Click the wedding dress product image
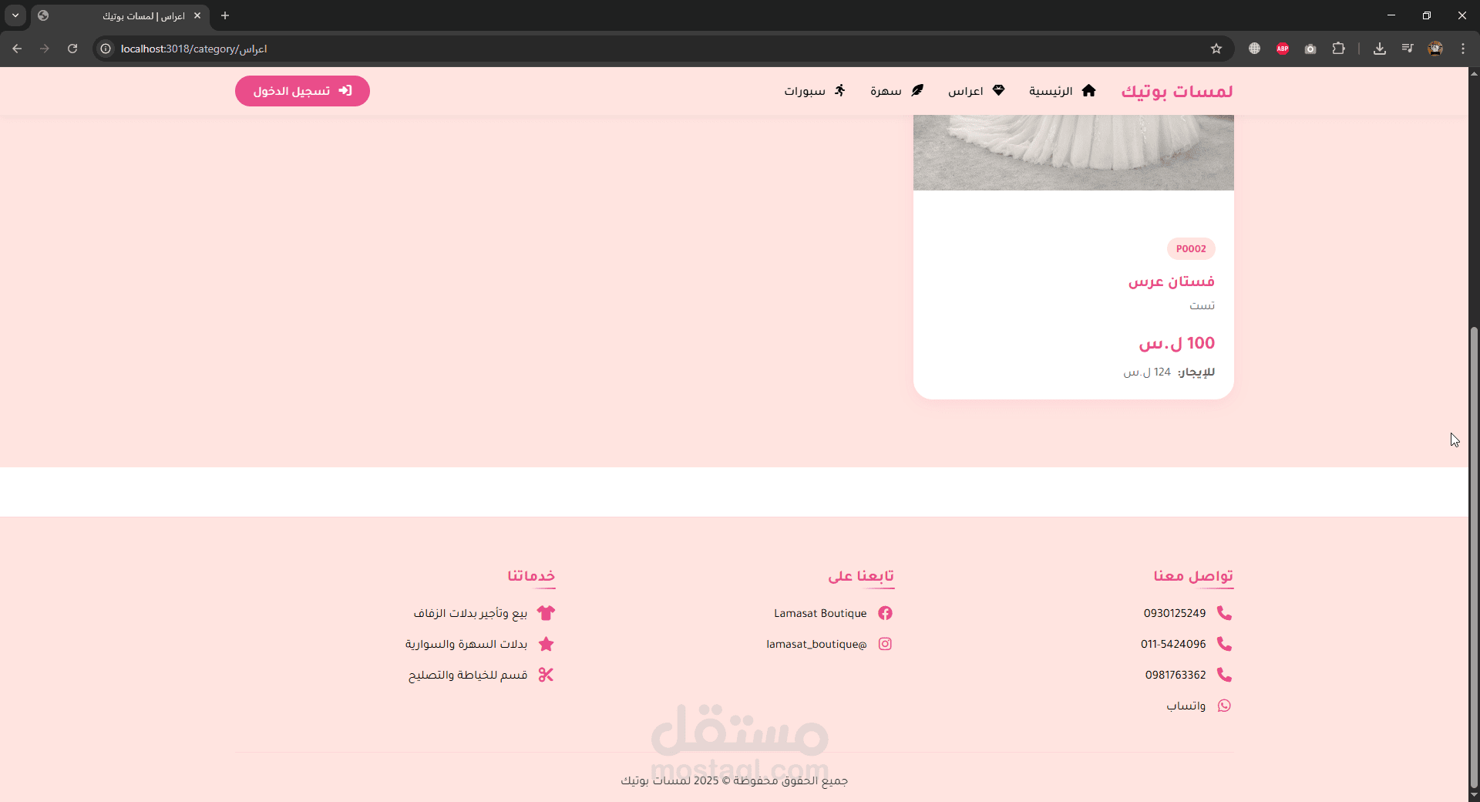Image resolution: width=1480 pixels, height=802 pixels. click(1074, 153)
